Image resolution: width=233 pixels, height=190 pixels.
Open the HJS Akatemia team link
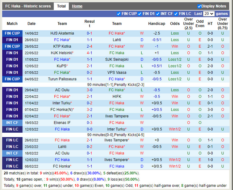click(x=62, y=33)
